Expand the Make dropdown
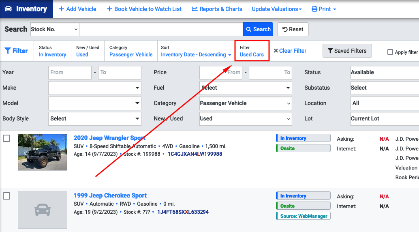The image size is (419, 232). (x=94, y=88)
